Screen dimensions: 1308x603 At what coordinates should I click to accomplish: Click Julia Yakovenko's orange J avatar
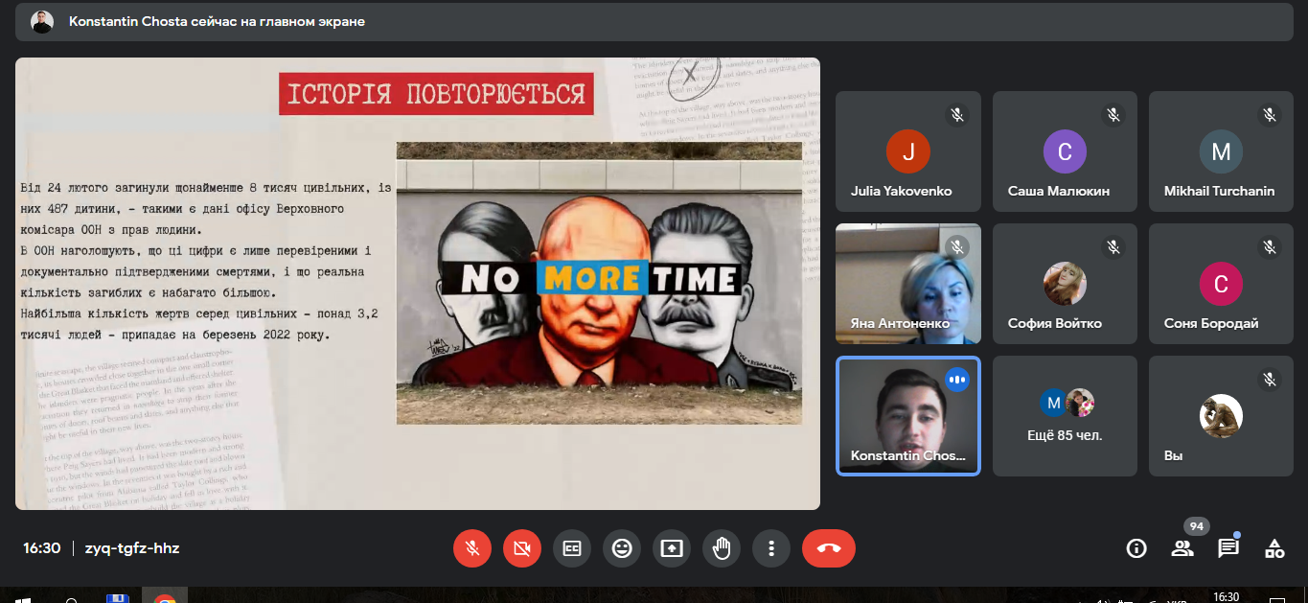coord(908,151)
